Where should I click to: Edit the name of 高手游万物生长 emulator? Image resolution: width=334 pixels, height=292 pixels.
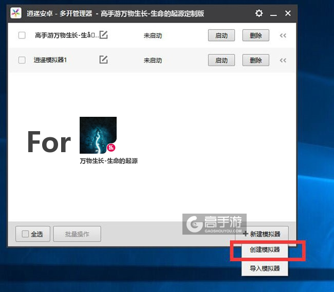[x=103, y=35]
